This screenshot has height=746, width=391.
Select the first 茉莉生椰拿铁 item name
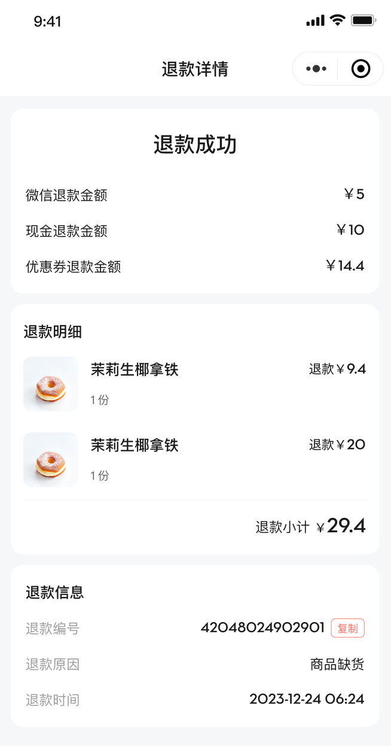click(x=135, y=370)
